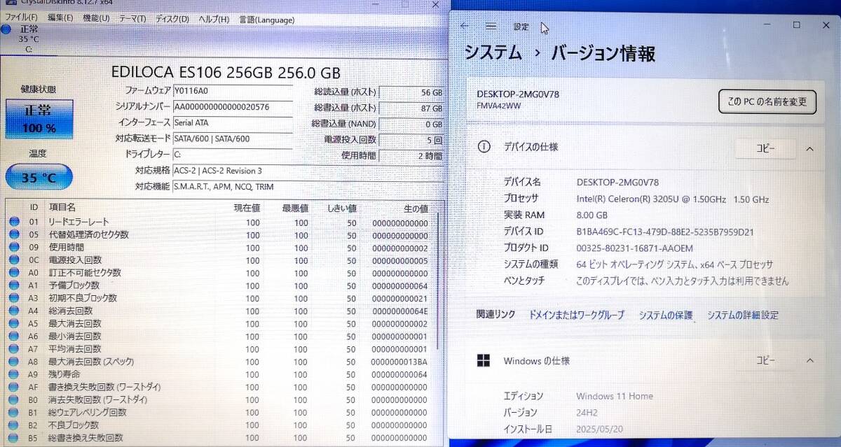Click the status dot for ID A3

click(x=15, y=298)
